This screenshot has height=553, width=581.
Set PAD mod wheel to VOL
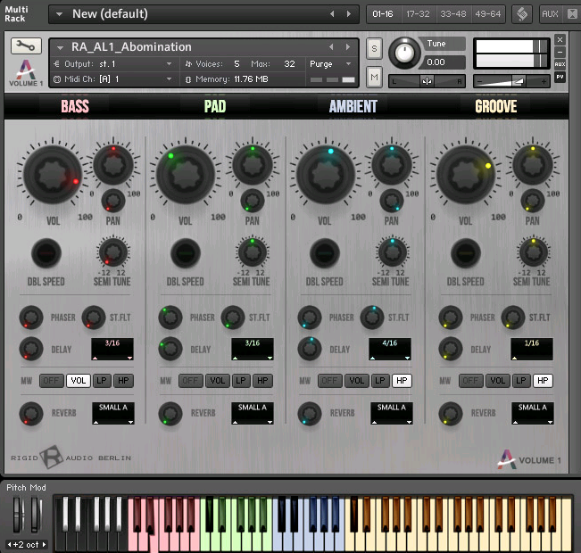218,381
